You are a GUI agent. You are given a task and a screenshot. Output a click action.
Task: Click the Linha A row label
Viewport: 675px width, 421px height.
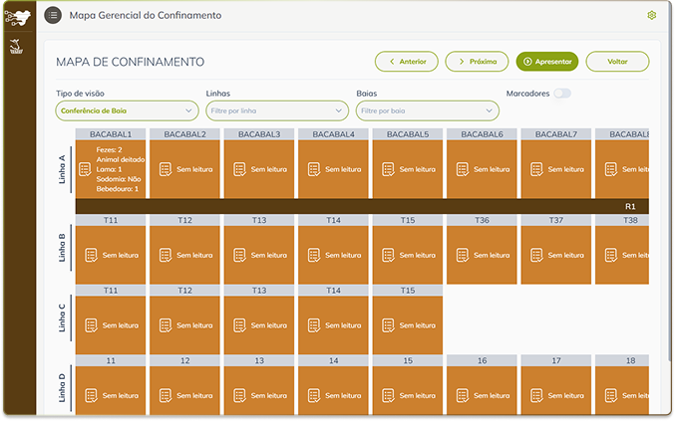click(x=62, y=169)
